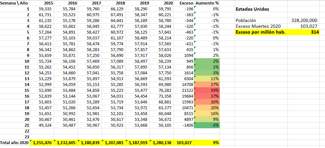Click the population value 328,200,000
The width and height of the screenshot is (325, 148).
click(304, 20)
